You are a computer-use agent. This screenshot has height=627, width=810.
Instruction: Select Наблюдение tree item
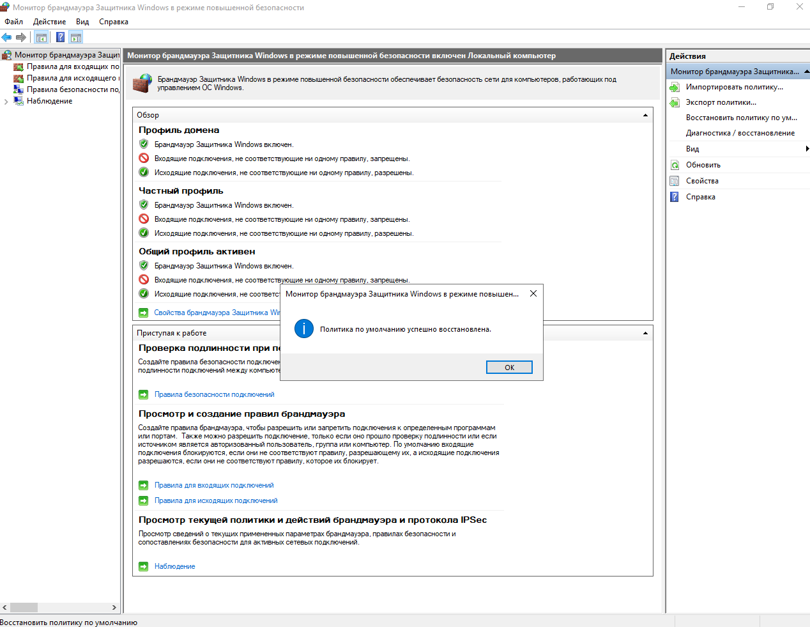click(49, 101)
